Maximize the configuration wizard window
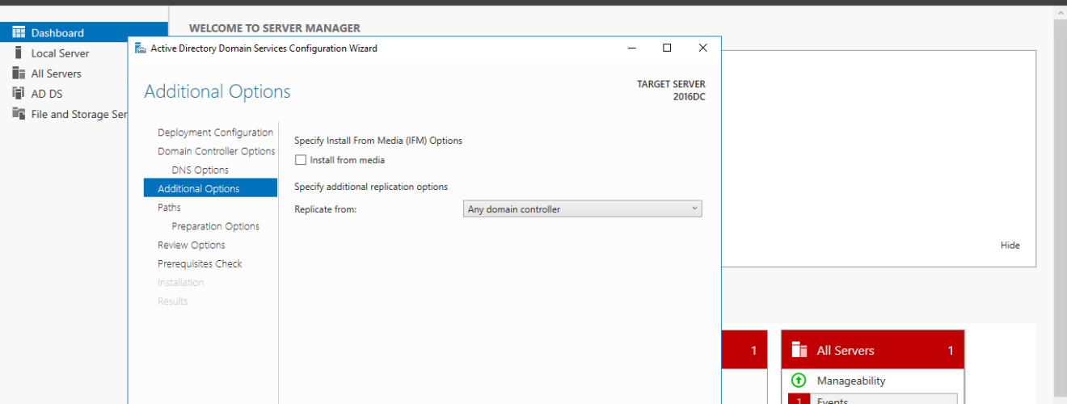1067x404 pixels. (x=667, y=48)
